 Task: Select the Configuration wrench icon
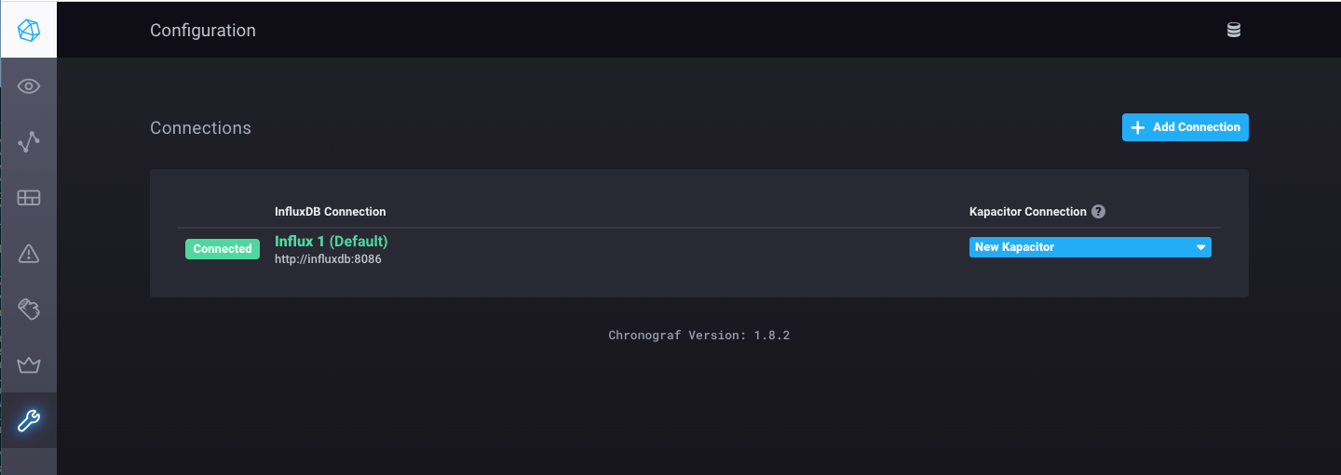tap(29, 421)
